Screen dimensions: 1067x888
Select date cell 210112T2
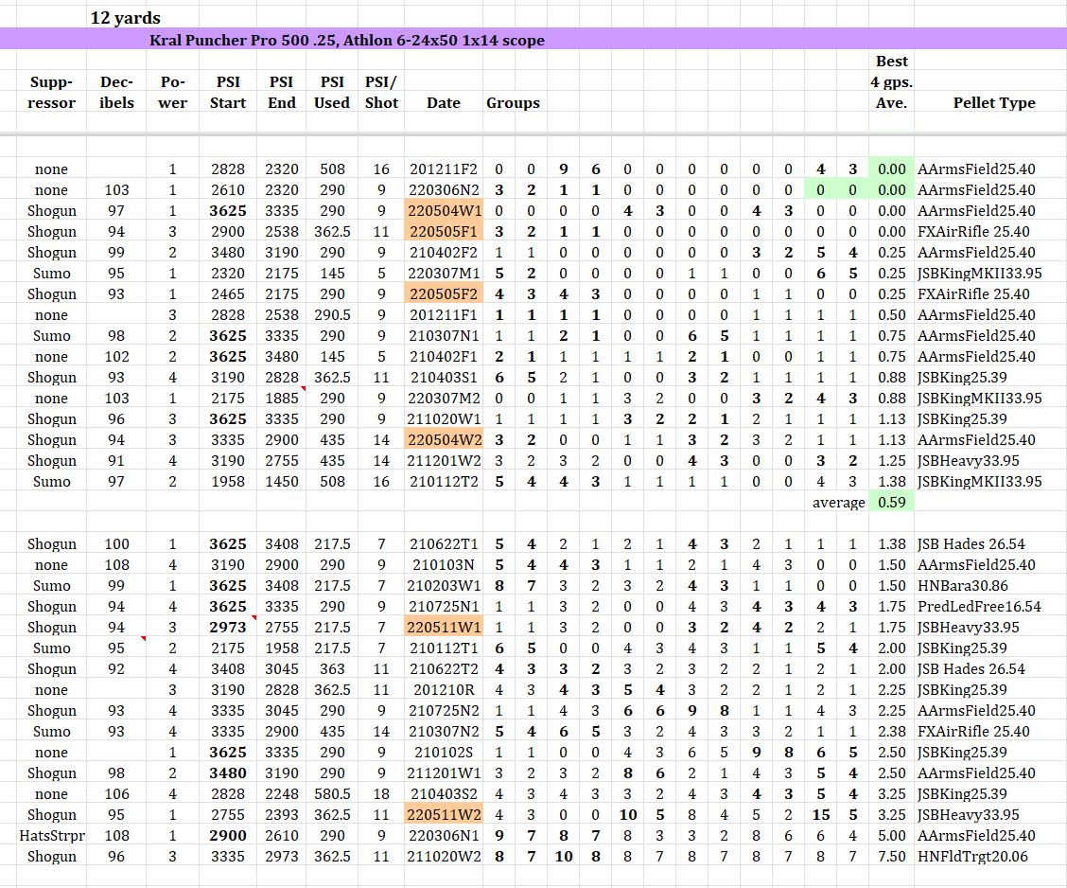[x=444, y=482]
